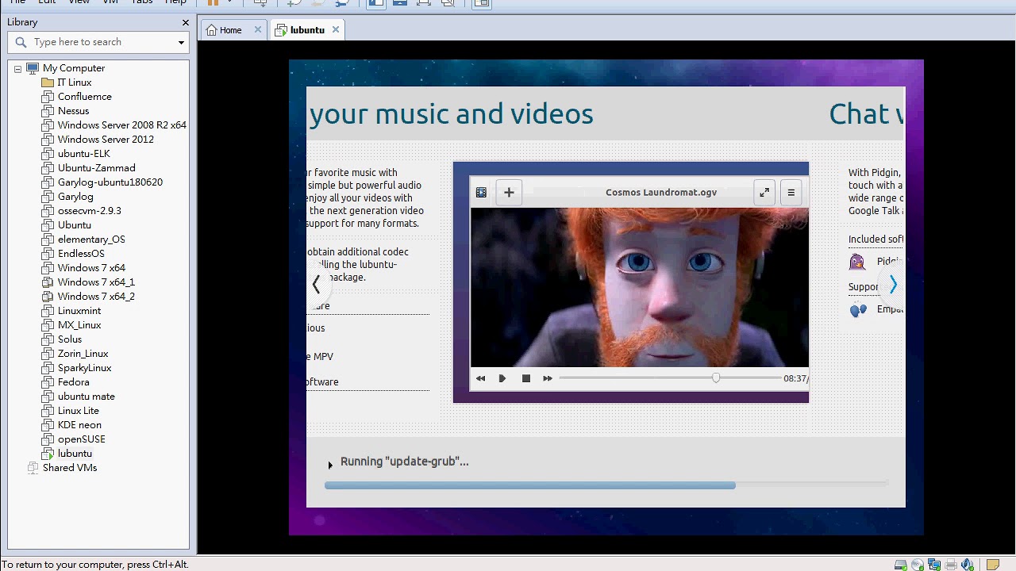Click the hard disk status icon
Screen dimensions: 1016x571
[901, 565]
